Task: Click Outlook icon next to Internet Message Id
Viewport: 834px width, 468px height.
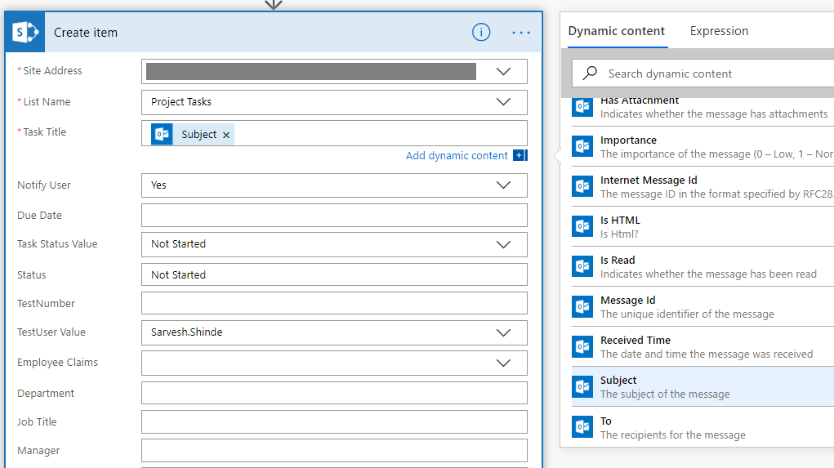Action: [x=582, y=187]
